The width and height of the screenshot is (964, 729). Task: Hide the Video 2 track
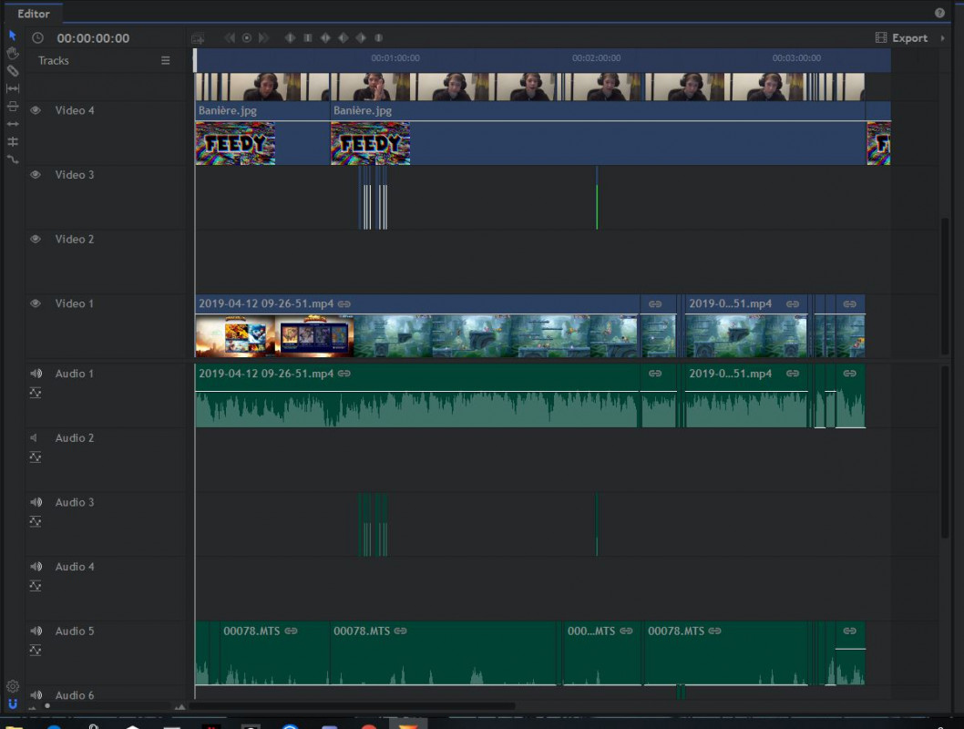[36, 239]
